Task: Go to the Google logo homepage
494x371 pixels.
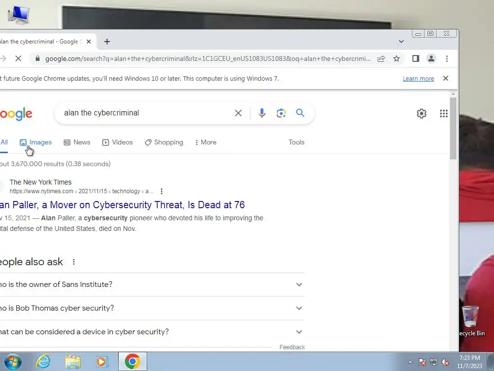Action: (16, 114)
